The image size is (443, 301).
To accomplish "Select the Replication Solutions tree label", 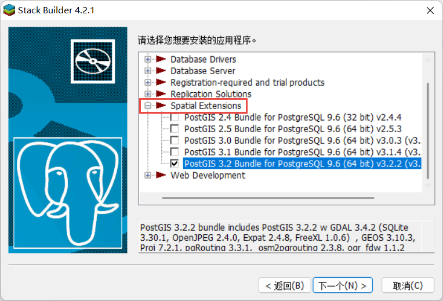I will tap(210, 94).
